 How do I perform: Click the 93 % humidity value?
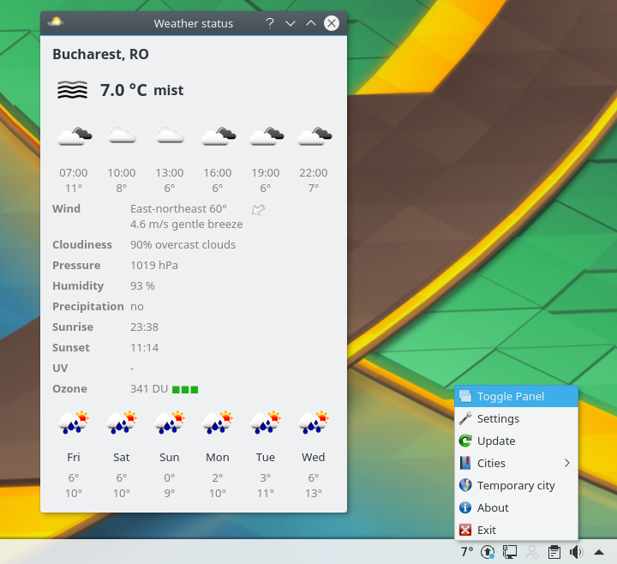tap(142, 285)
